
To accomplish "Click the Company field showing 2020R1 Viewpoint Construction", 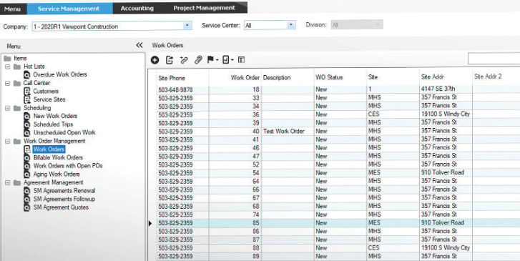I will [x=112, y=26].
